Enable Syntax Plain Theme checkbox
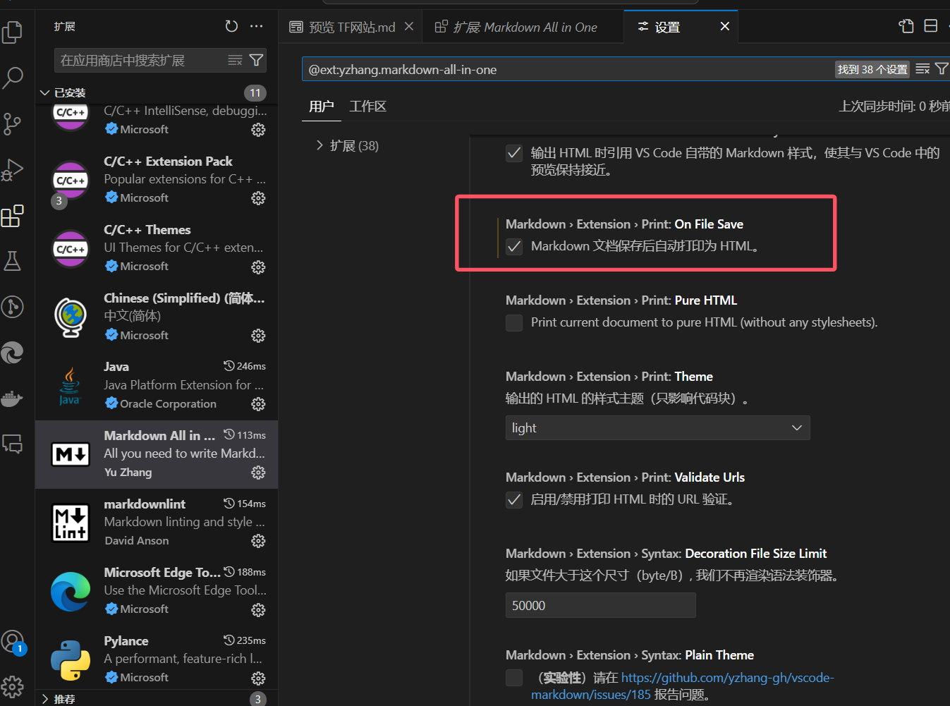 514,678
